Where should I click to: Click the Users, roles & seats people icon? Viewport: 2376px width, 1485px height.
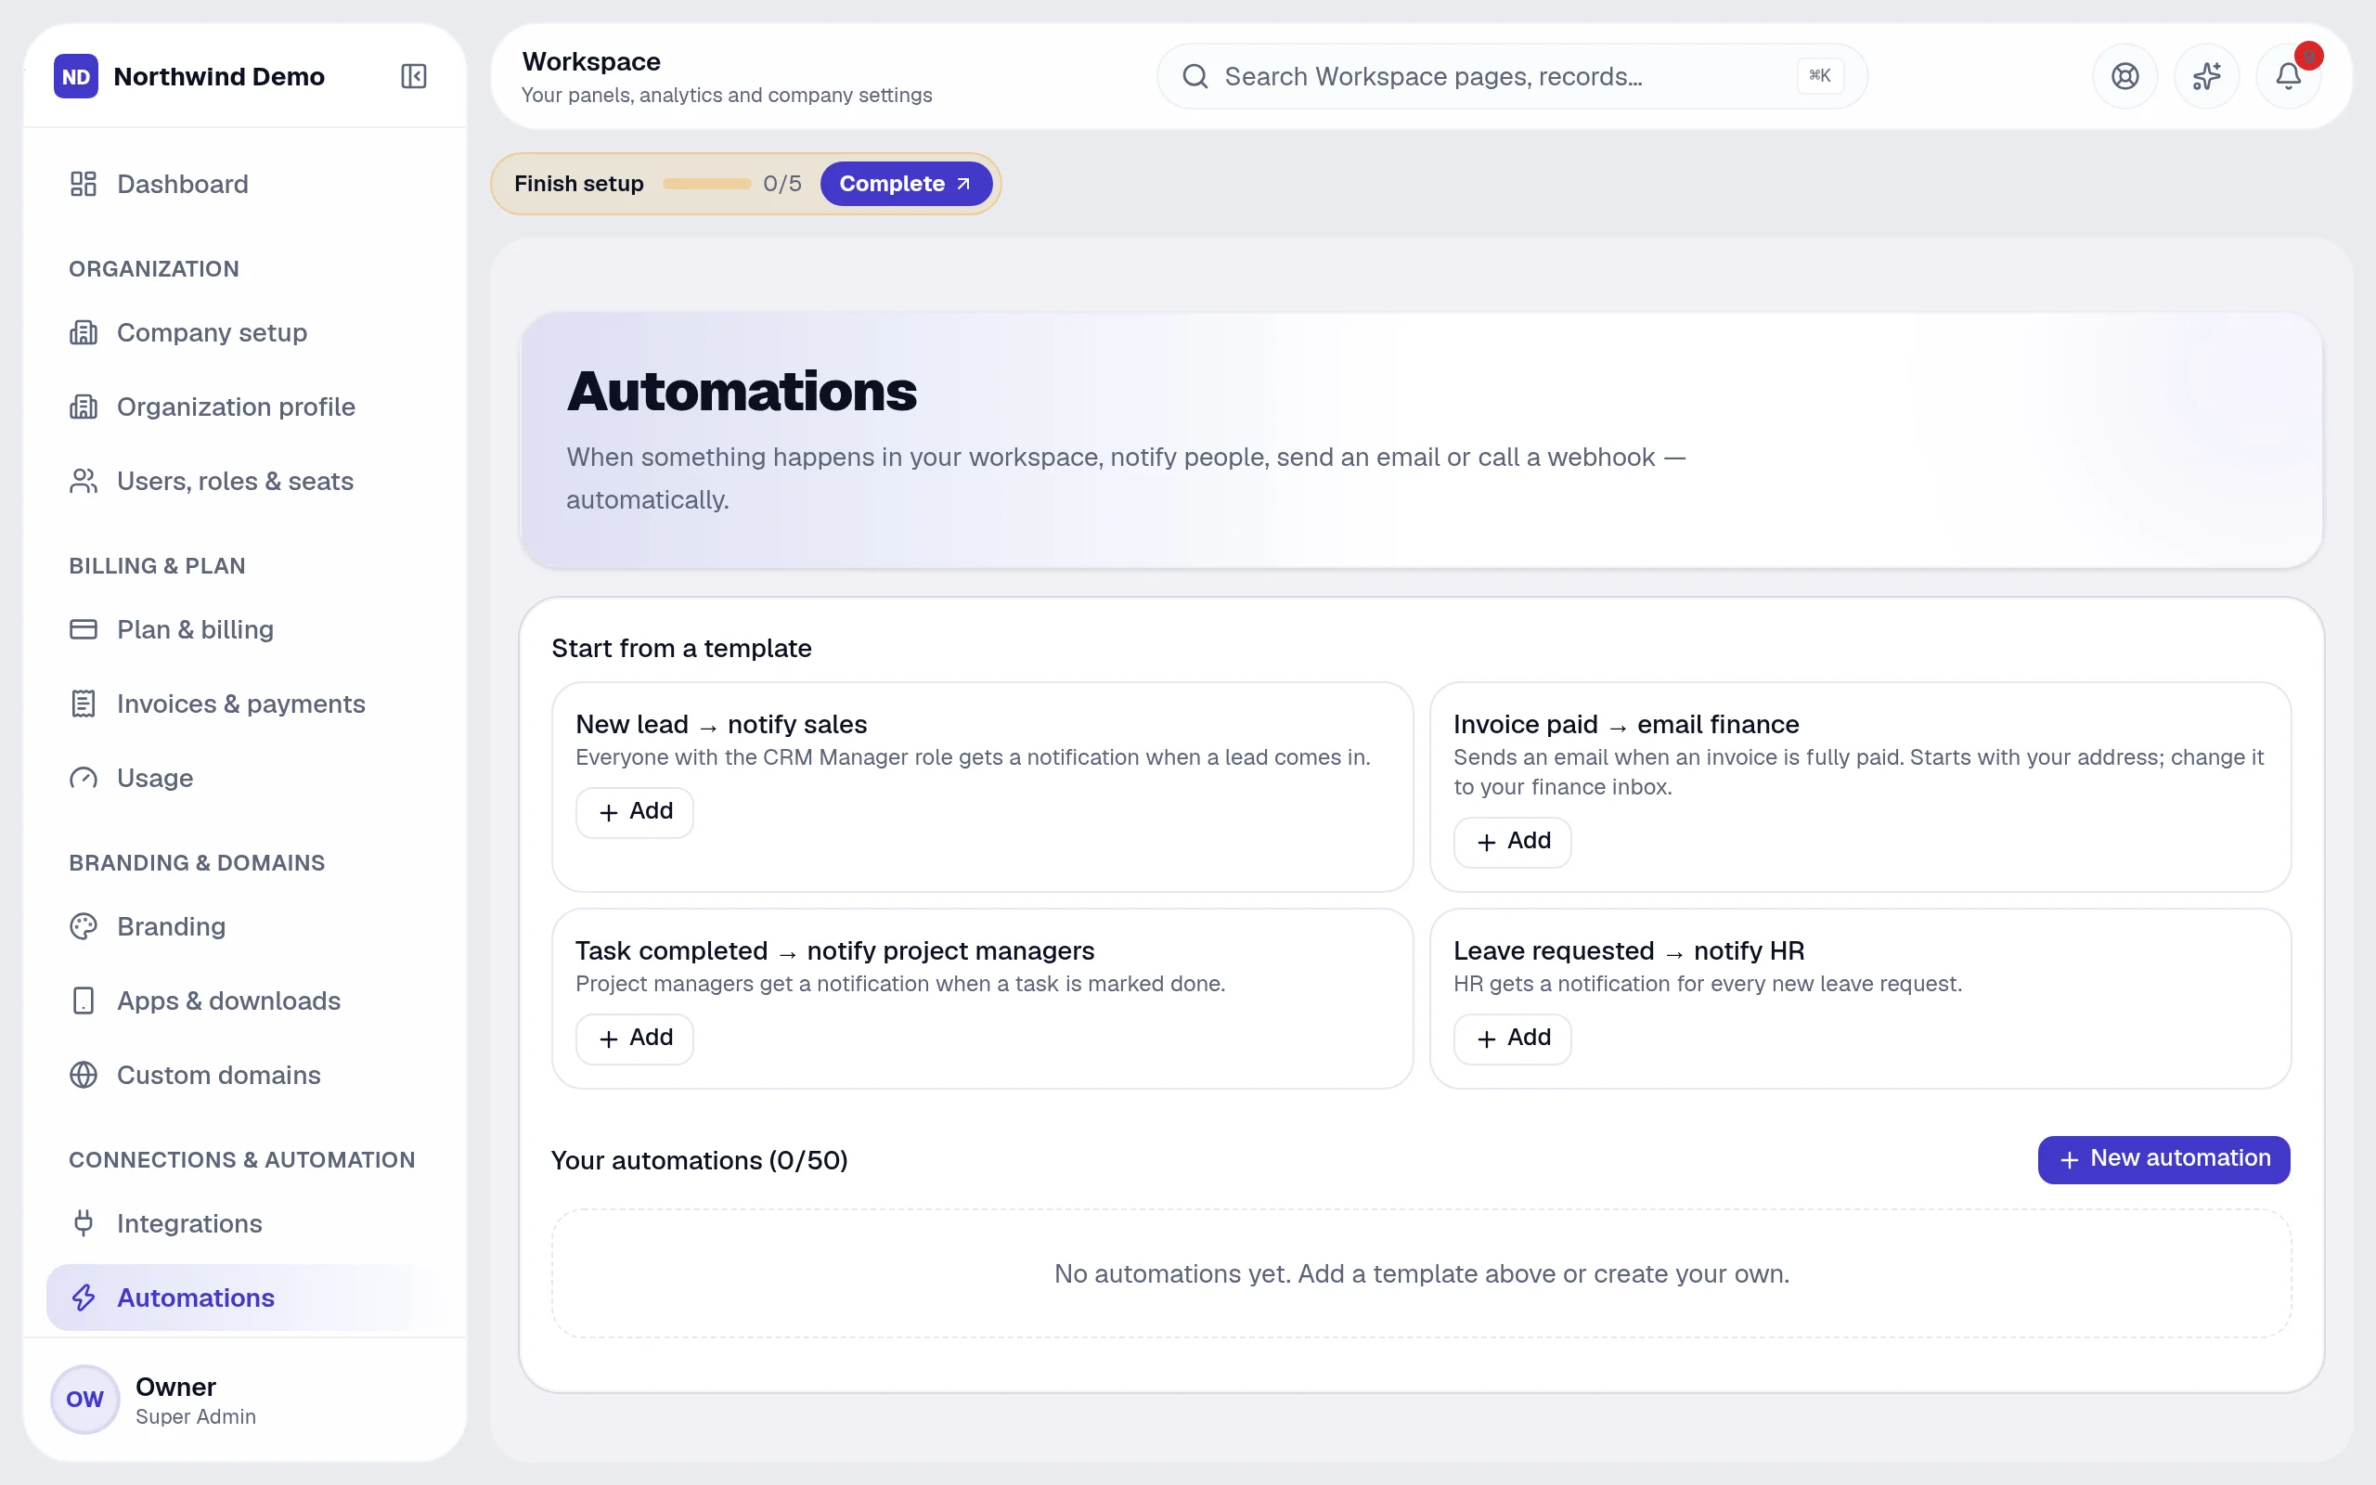click(84, 482)
